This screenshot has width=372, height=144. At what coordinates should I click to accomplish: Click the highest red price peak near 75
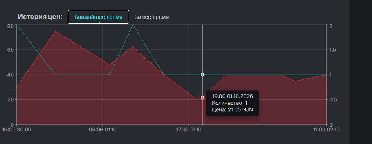[55, 31]
